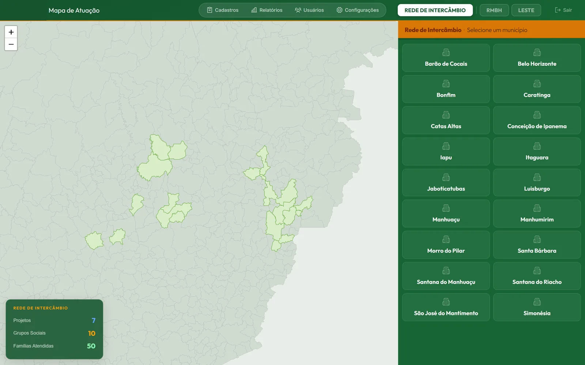This screenshot has width=585, height=365.
Task: Click the Famílias Atendidas count 50
Action: [91, 346]
